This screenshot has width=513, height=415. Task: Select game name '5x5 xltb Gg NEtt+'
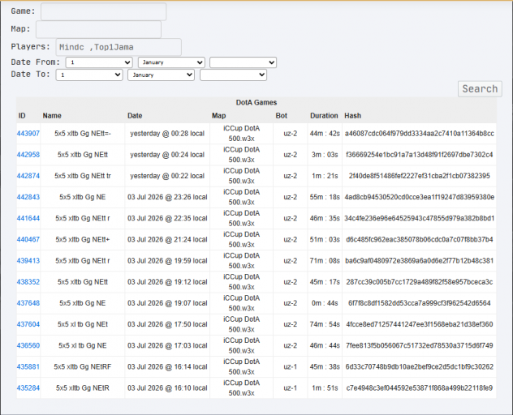pos(83,240)
